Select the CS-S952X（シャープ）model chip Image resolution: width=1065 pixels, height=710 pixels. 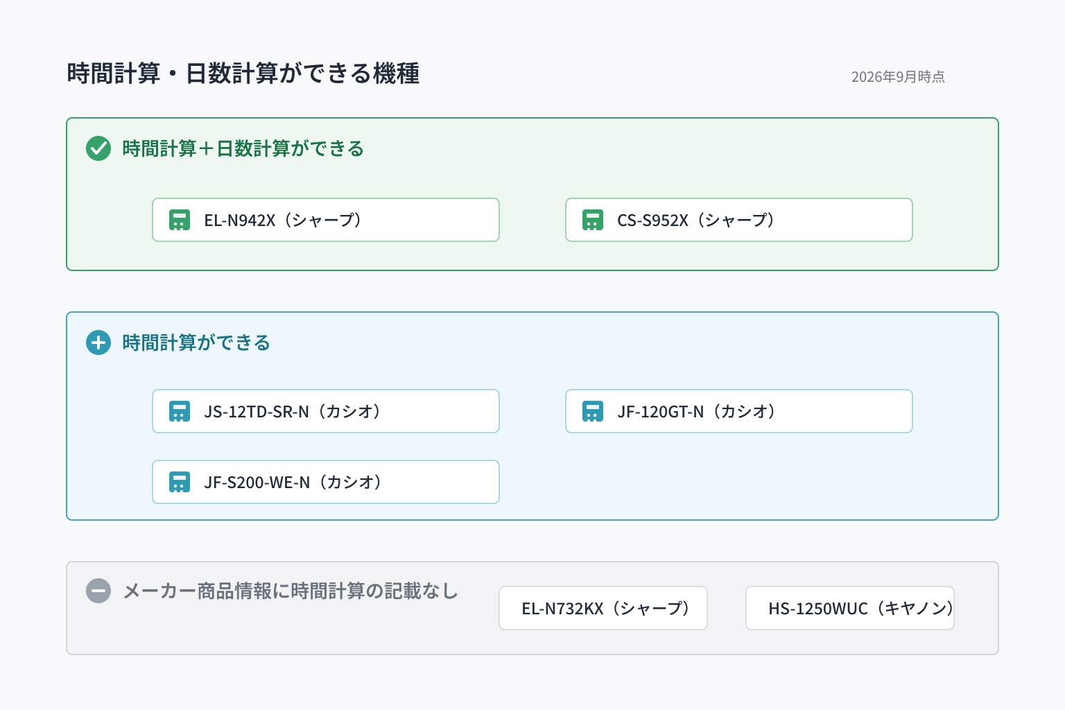pyautogui.click(x=739, y=220)
